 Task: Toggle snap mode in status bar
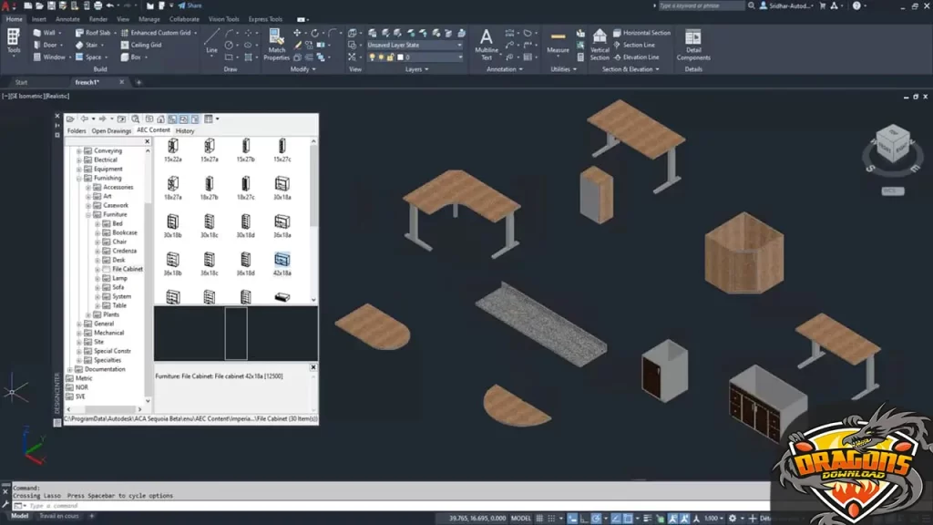tap(551, 519)
